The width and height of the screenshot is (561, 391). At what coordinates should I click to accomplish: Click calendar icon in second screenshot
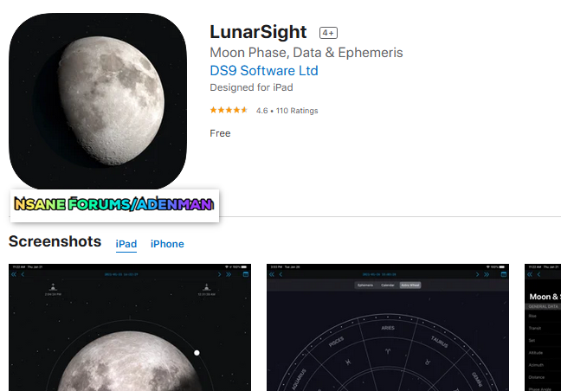pyautogui.click(x=504, y=274)
